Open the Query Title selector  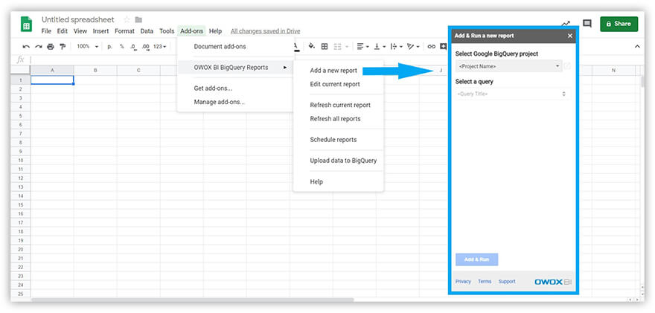pyautogui.click(x=513, y=94)
